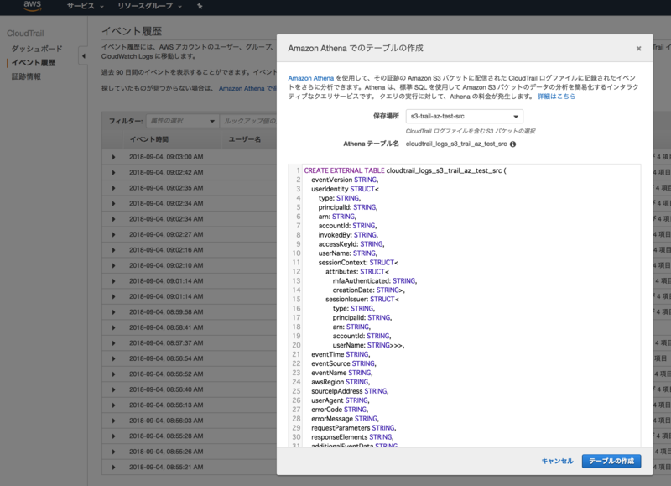Viewport: 671px width, 486px height.
Task: Expand the event row at 08:59:58 AM
Action: click(113, 312)
